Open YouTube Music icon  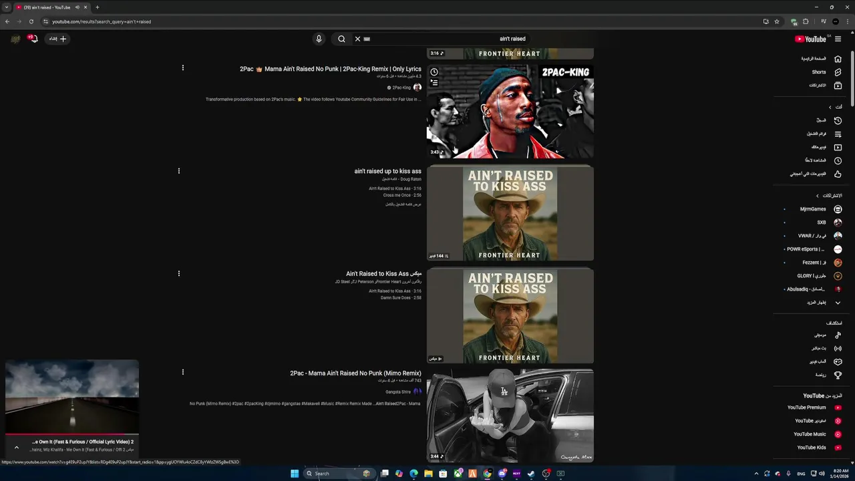[x=838, y=434]
